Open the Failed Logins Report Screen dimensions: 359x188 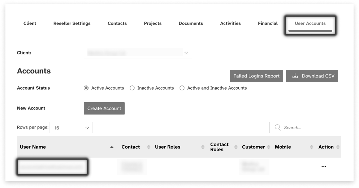pyautogui.click(x=256, y=76)
